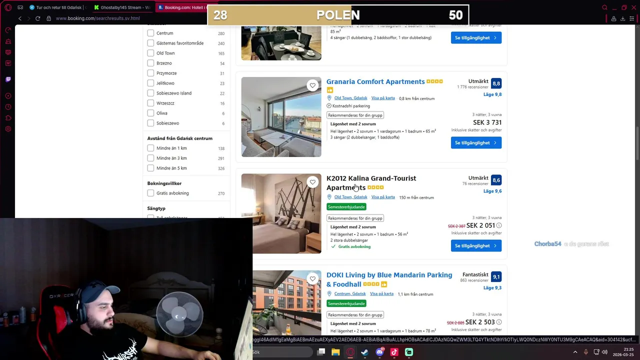Click price info icon beside SEK 2 503
The image size is (640, 360).
point(499,322)
